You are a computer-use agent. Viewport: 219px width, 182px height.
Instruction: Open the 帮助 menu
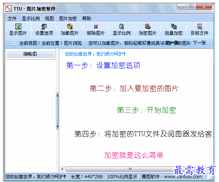tap(86, 19)
